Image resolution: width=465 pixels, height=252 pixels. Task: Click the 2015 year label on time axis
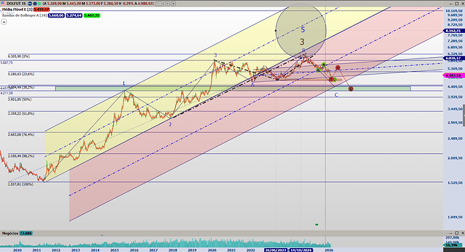coord(115,250)
